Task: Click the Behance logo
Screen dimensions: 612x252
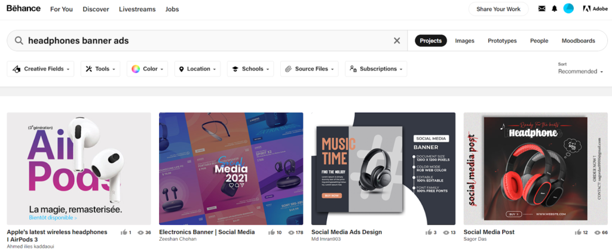Action: 23,8
